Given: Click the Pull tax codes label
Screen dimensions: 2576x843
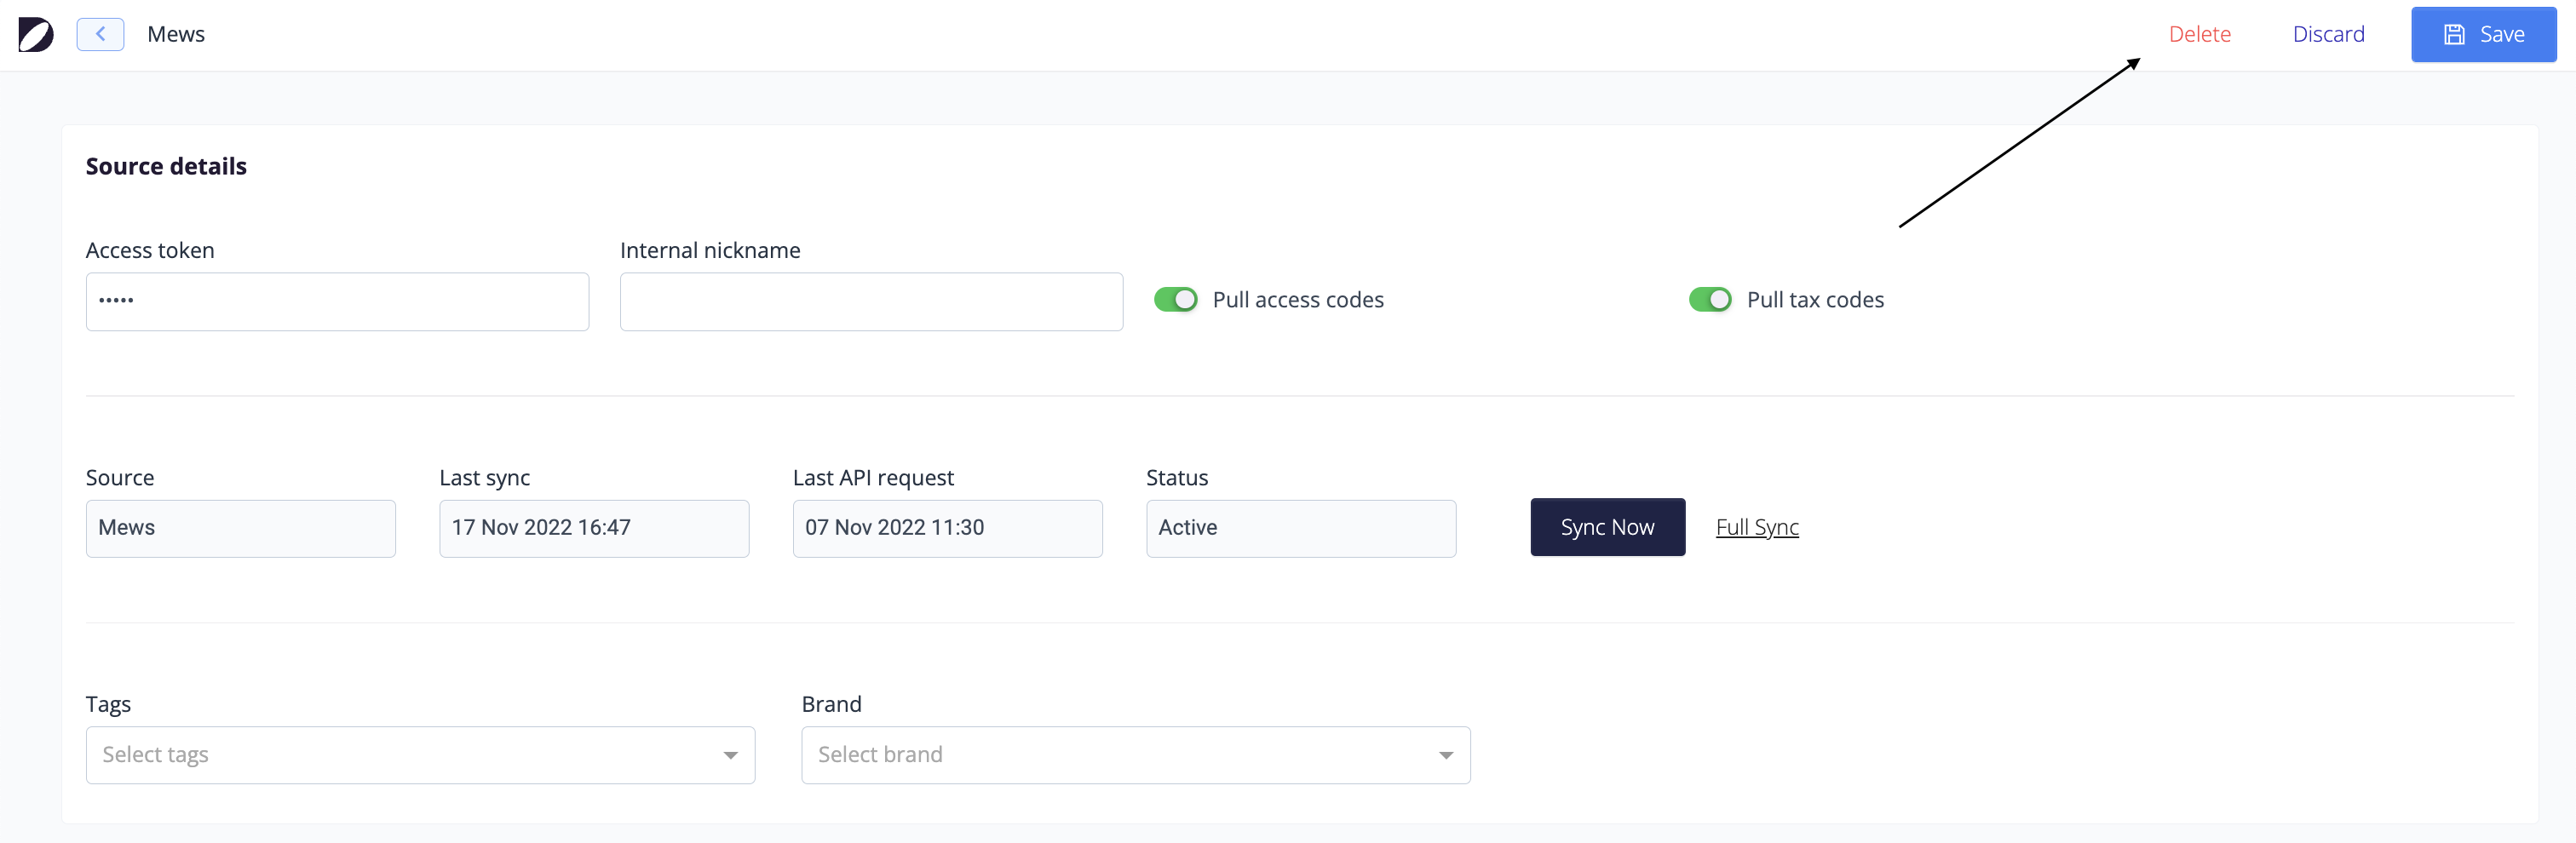Looking at the screenshot, I should [1815, 300].
